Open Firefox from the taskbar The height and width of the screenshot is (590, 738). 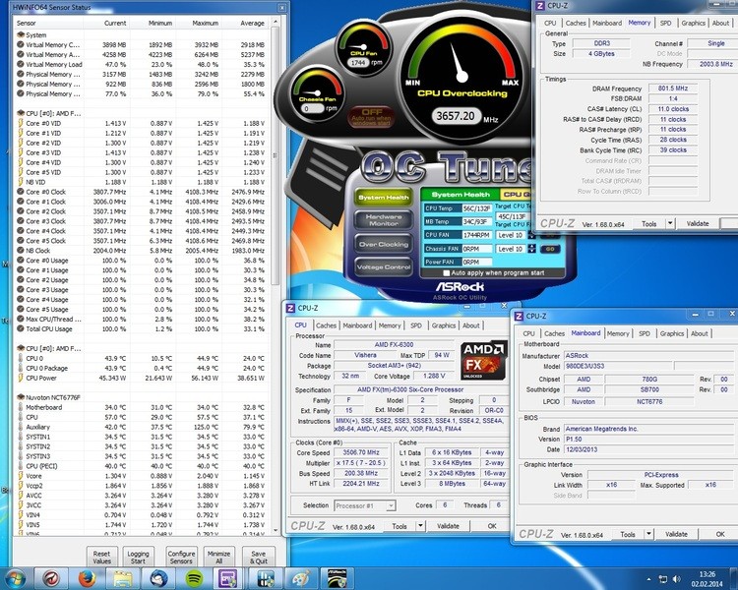[x=87, y=579]
